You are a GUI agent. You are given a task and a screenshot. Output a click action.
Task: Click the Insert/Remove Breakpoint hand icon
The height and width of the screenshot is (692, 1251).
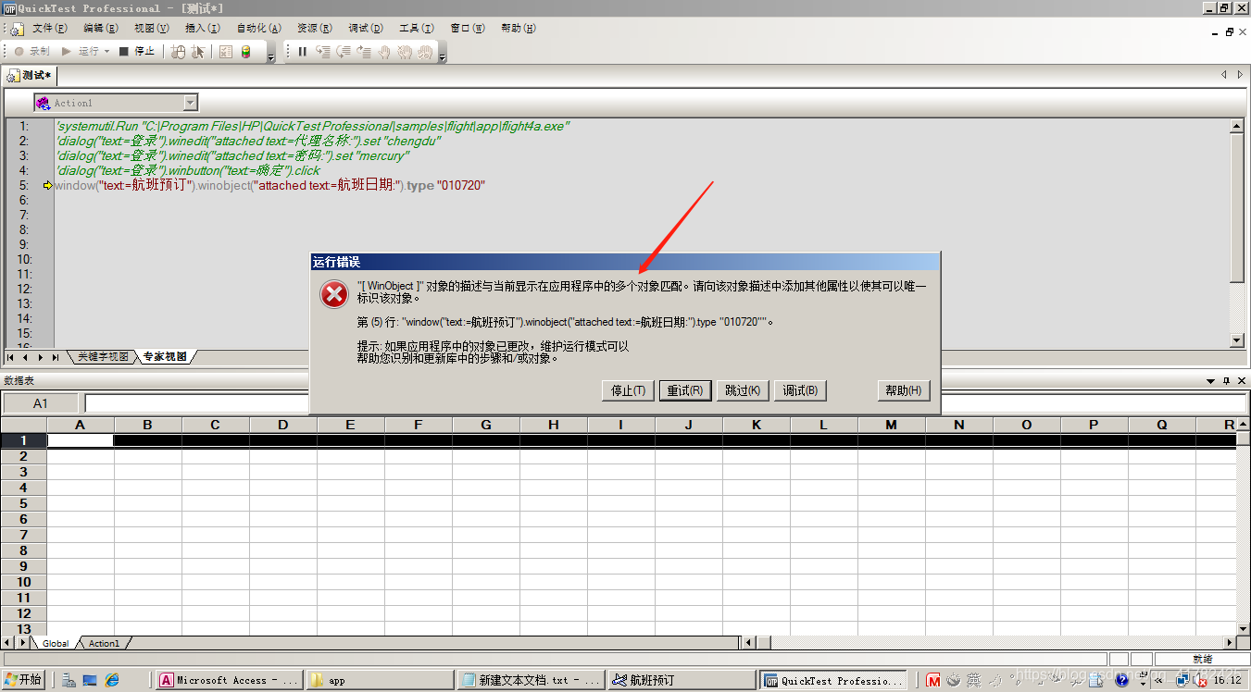(384, 52)
